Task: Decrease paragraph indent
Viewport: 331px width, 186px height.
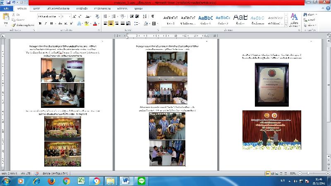Action: pyautogui.click(x=132, y=17)
